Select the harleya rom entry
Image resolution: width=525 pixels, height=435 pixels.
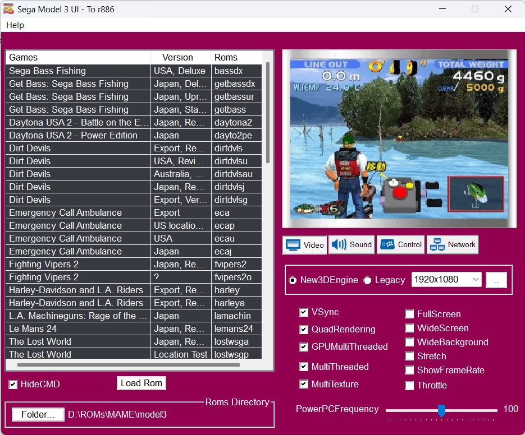[x=134, y=303]
